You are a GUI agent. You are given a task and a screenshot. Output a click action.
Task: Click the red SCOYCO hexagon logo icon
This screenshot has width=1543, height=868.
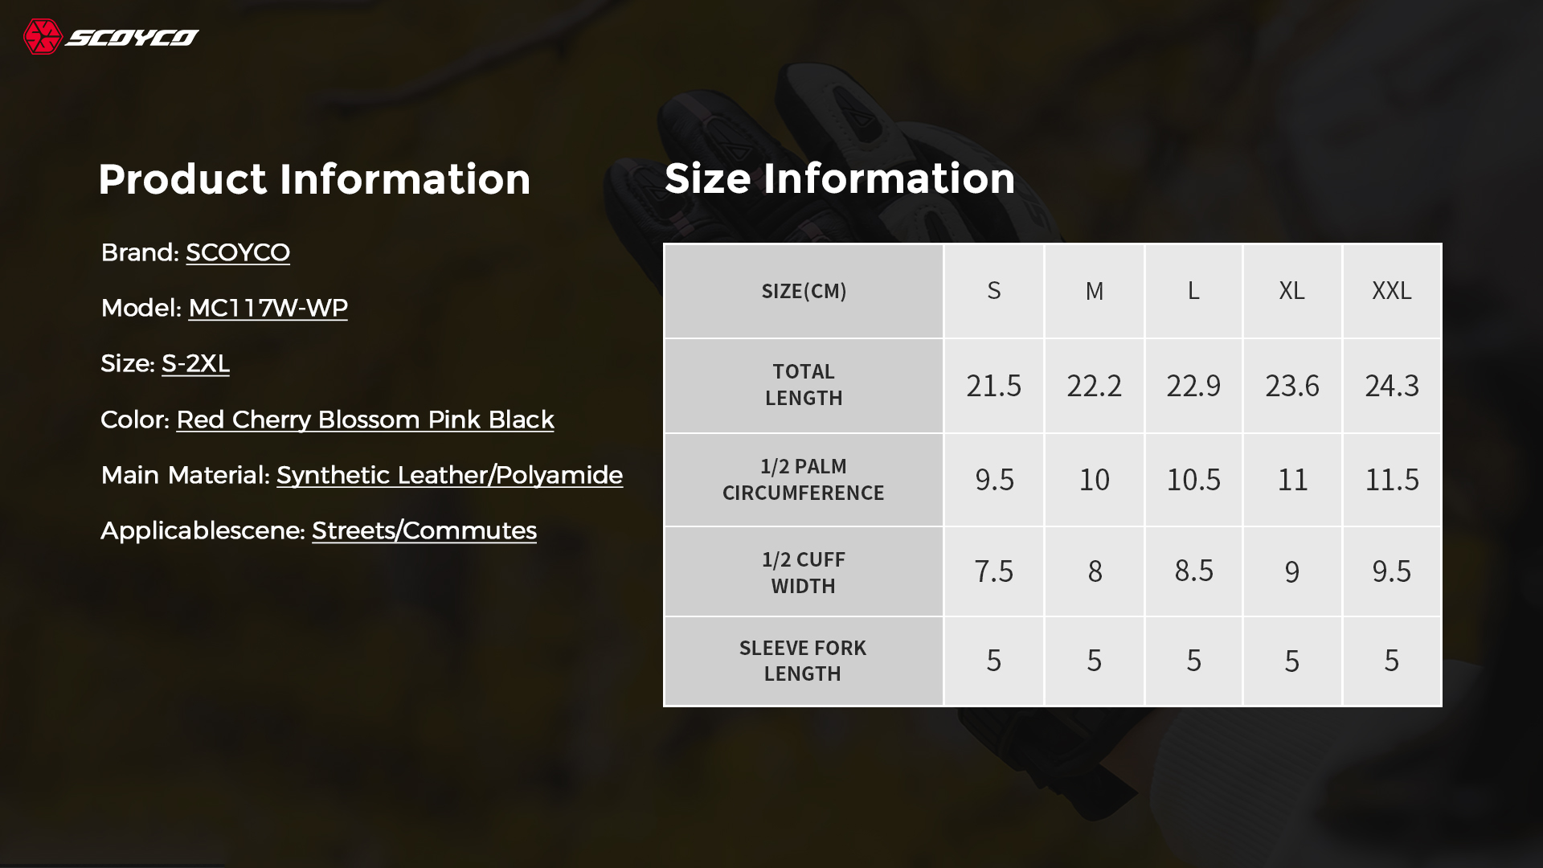click(43, 37)
